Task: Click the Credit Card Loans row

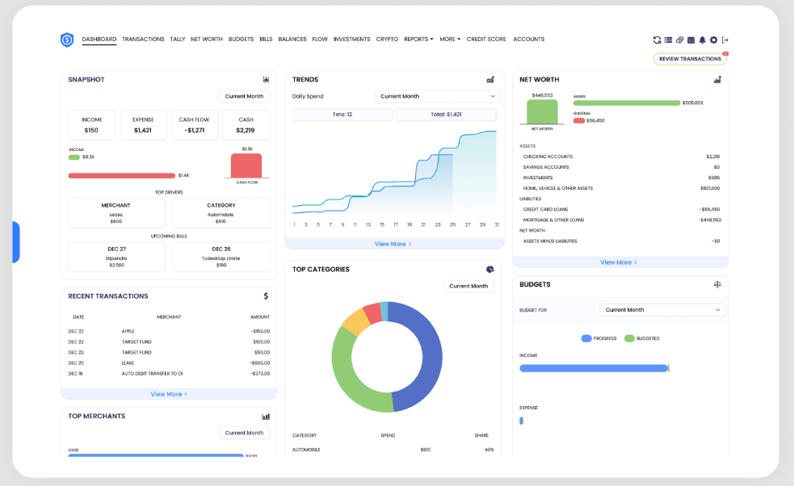Action: pyautogui.click(x=621, y=209)
